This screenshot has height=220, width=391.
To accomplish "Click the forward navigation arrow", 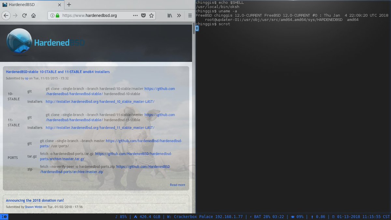I will pyautogui.click(x=15, y=15).
